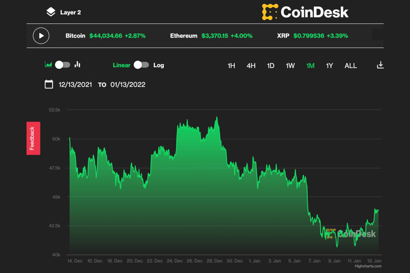Select the 1H time range

(x=231, y=66)
